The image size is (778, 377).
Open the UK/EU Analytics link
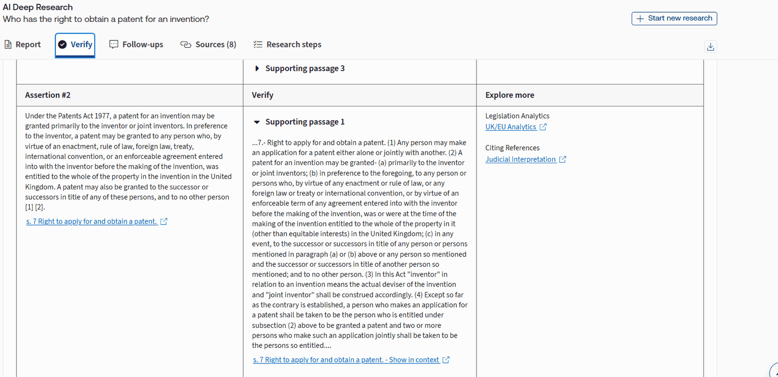[511, 127]
